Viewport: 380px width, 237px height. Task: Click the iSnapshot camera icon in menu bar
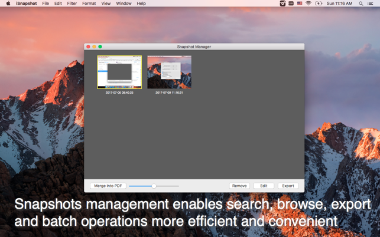(x=282, y=4)
